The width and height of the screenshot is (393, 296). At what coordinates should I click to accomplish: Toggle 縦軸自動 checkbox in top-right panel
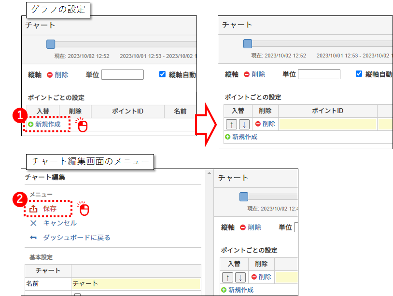coord(359,74)
